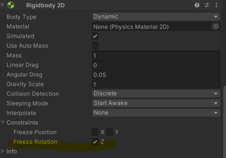This screenshot has height=158, width=226.
Task: Open the Body Type dropdown
Action: pos(156,17)
